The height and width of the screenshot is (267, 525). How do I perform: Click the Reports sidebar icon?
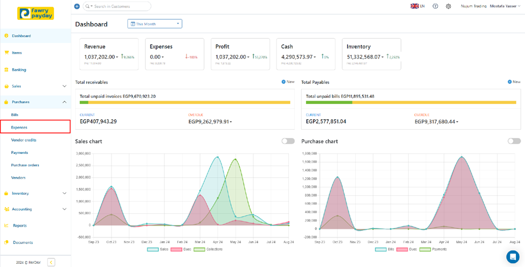point(6,226)
